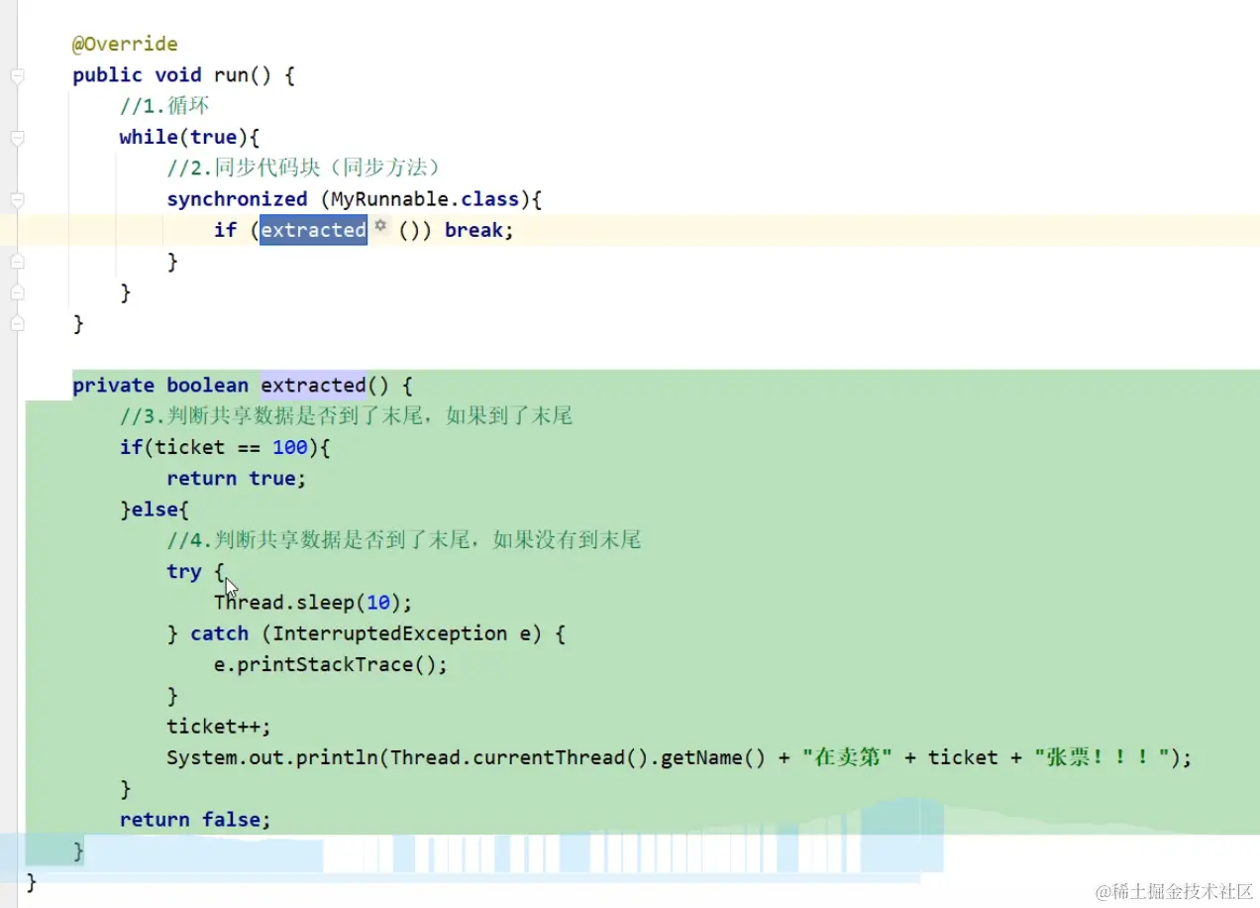Click fold-end marker of the synchronized block
Screen dimensions: 1260x908
pos(16,262)
